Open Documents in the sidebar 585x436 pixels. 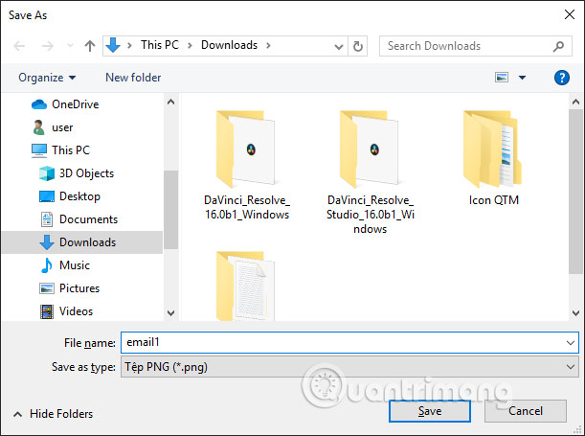pyautogui.click(x=88, y=219)
